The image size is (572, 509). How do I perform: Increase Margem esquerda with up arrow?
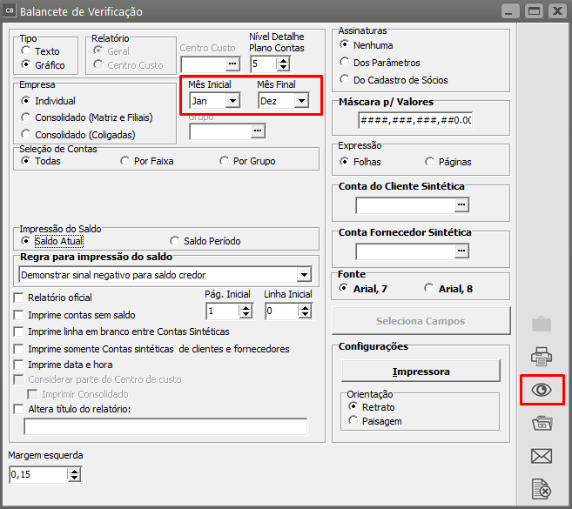pos(74,471)
